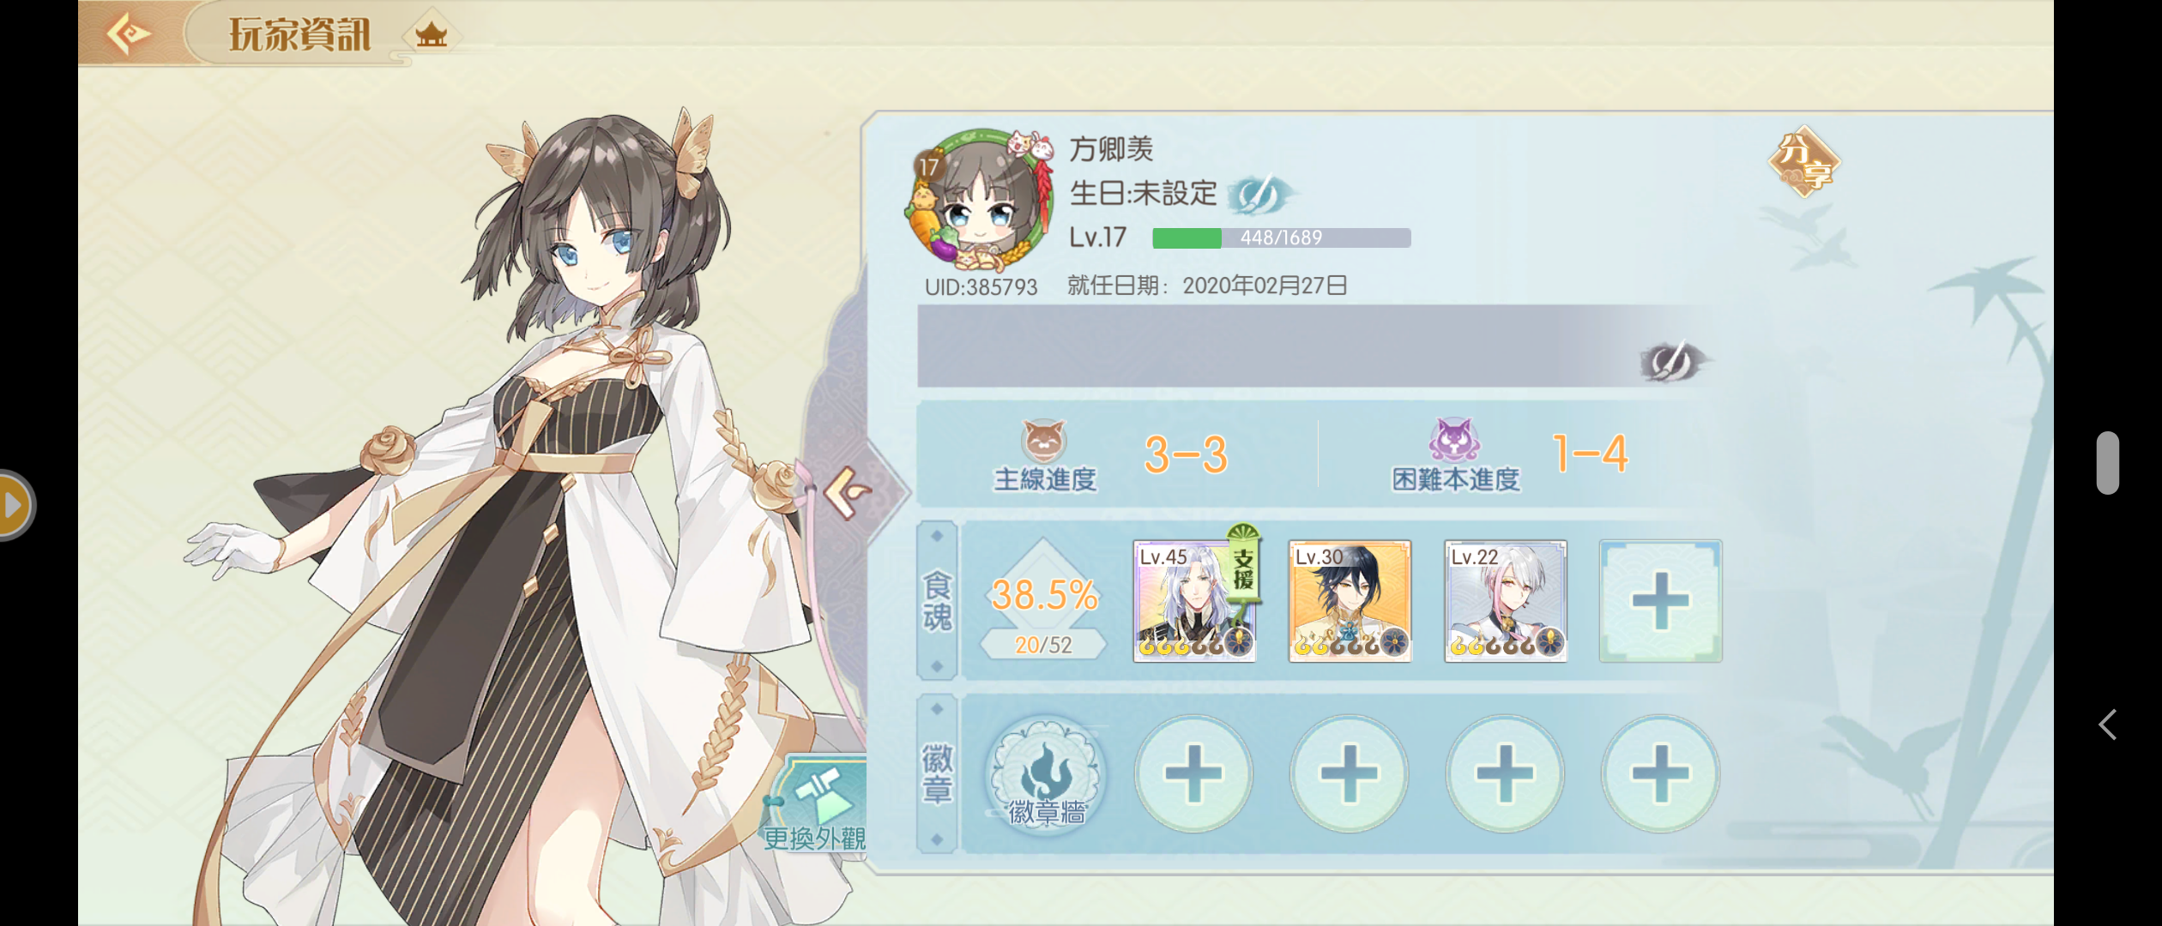Tap the 分享 share badge icon
Viewport: 2162px width, 926px height.
point(1804,162)
